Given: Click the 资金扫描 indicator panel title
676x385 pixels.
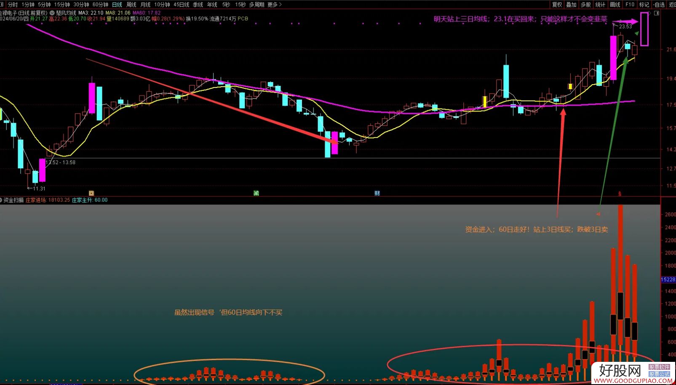Looking at the screenshot, I should tap(13, 200).
